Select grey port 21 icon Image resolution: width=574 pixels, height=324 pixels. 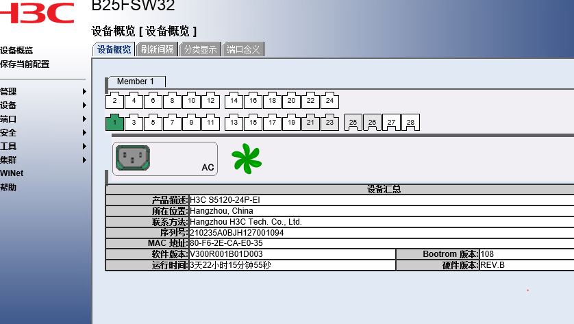[x=310, y=123]
